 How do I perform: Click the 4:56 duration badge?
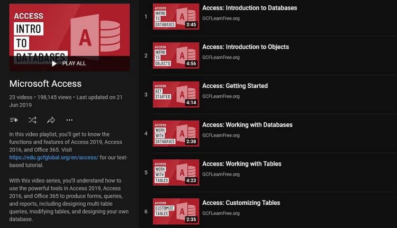pos(191,63)
